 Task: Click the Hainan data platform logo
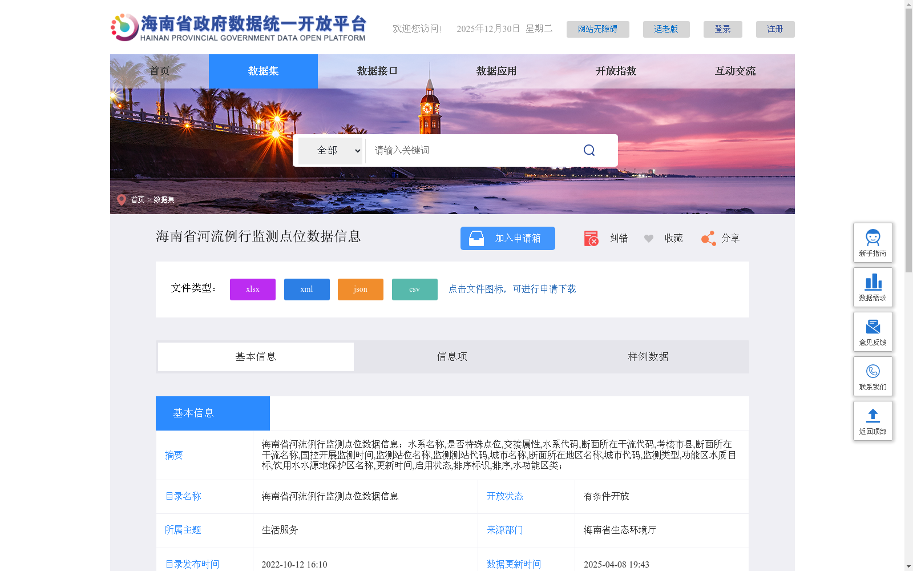click(239, 27)
